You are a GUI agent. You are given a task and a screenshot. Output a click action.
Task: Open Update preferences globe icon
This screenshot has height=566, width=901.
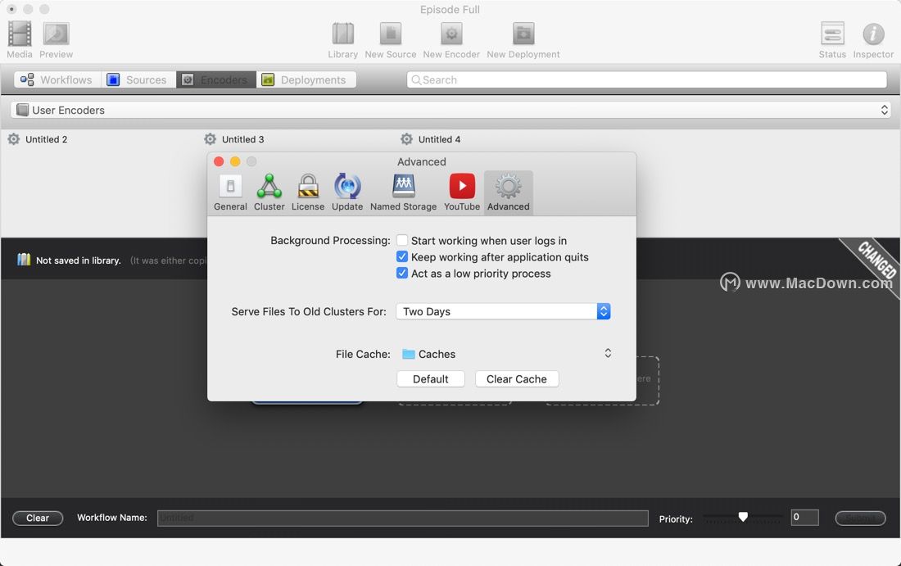(347, 186)
